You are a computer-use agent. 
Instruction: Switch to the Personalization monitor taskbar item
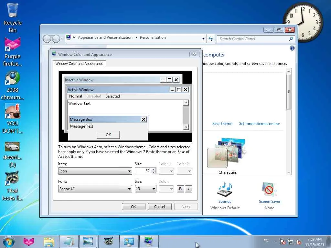[x=149, y=242]
